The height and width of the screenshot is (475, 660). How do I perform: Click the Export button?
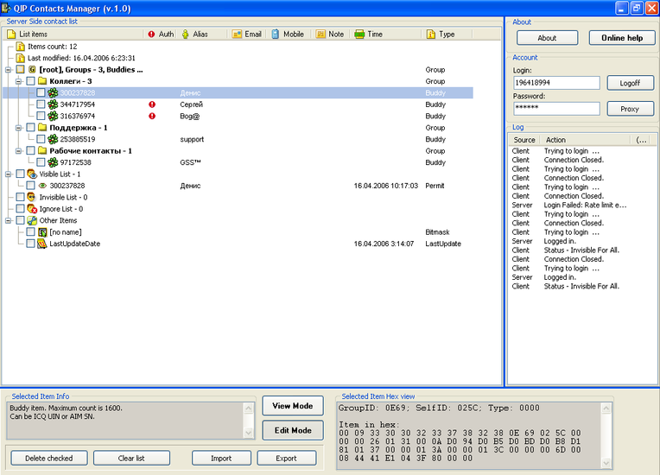click(286, 459)
